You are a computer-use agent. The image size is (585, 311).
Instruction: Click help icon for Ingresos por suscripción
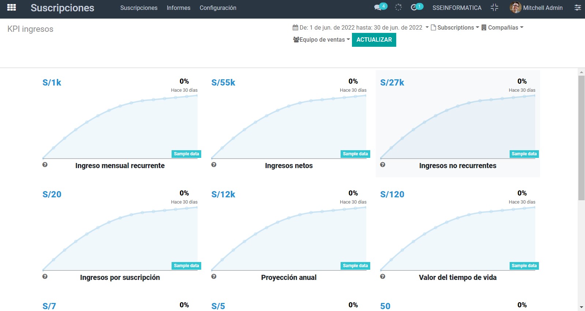click(x=45, y=277)
